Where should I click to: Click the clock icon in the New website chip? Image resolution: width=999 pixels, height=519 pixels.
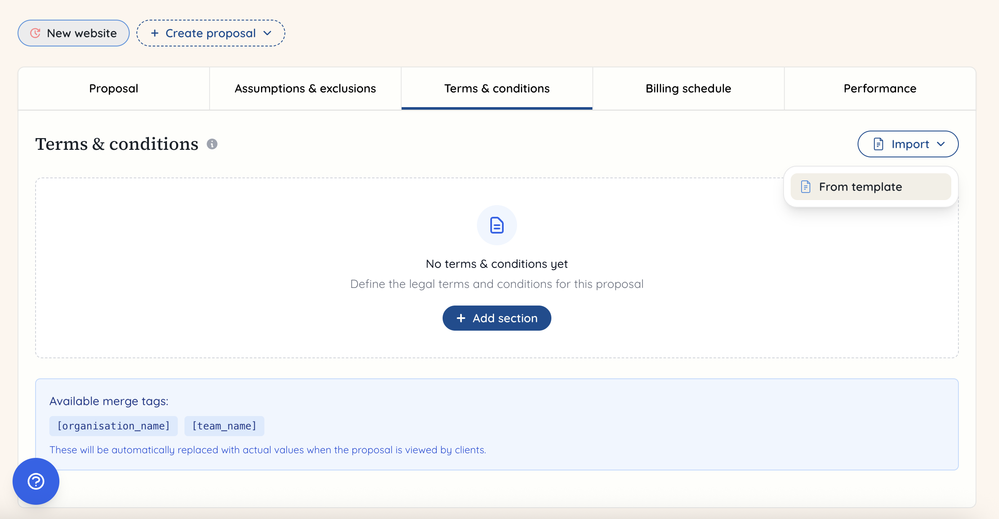click(x=35, y=33)
